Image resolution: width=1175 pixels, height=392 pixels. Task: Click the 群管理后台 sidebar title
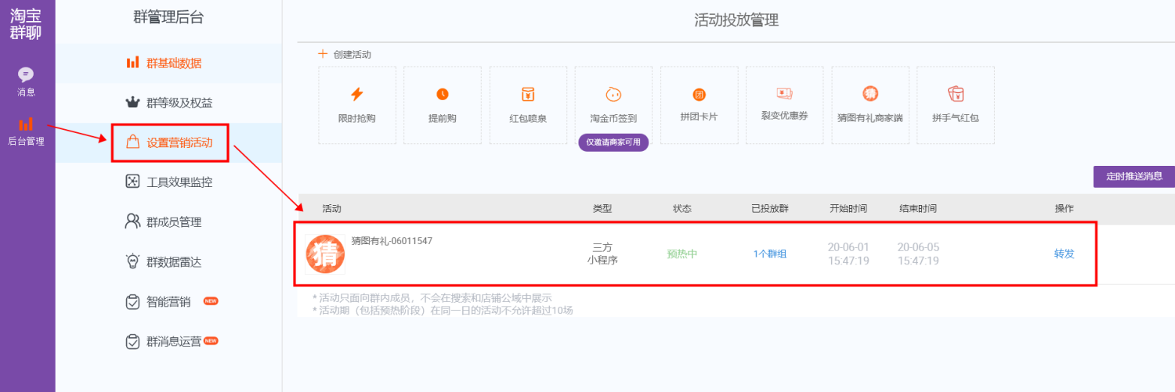pos(168,17)
